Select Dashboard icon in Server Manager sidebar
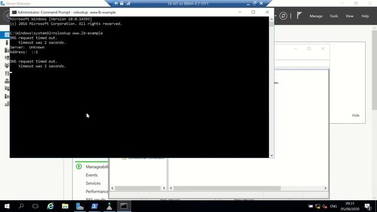 click(7, 35)
